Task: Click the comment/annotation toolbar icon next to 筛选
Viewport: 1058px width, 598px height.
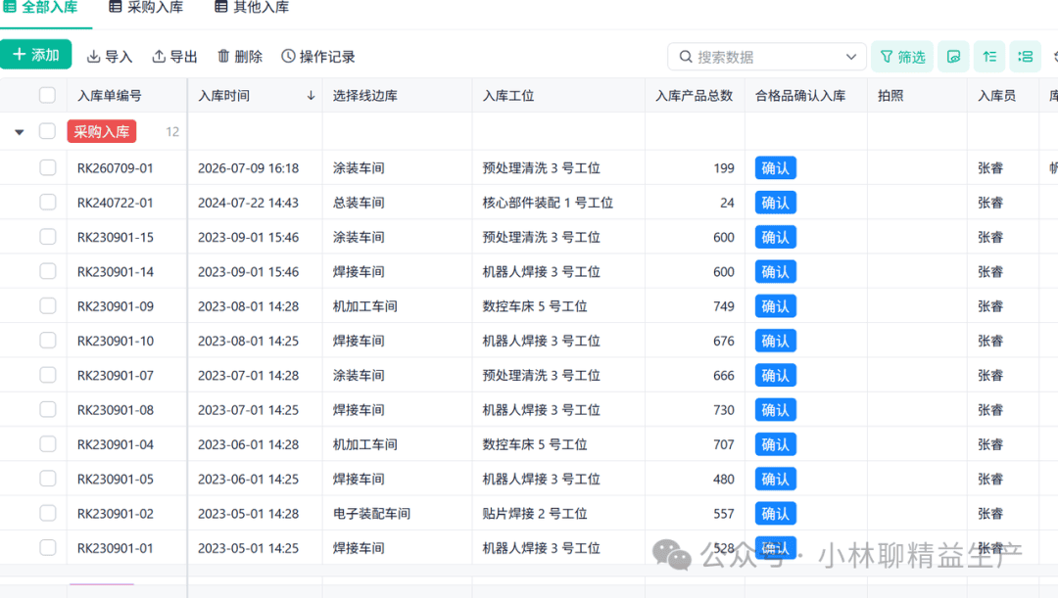Action: click(x=953, y=57)
